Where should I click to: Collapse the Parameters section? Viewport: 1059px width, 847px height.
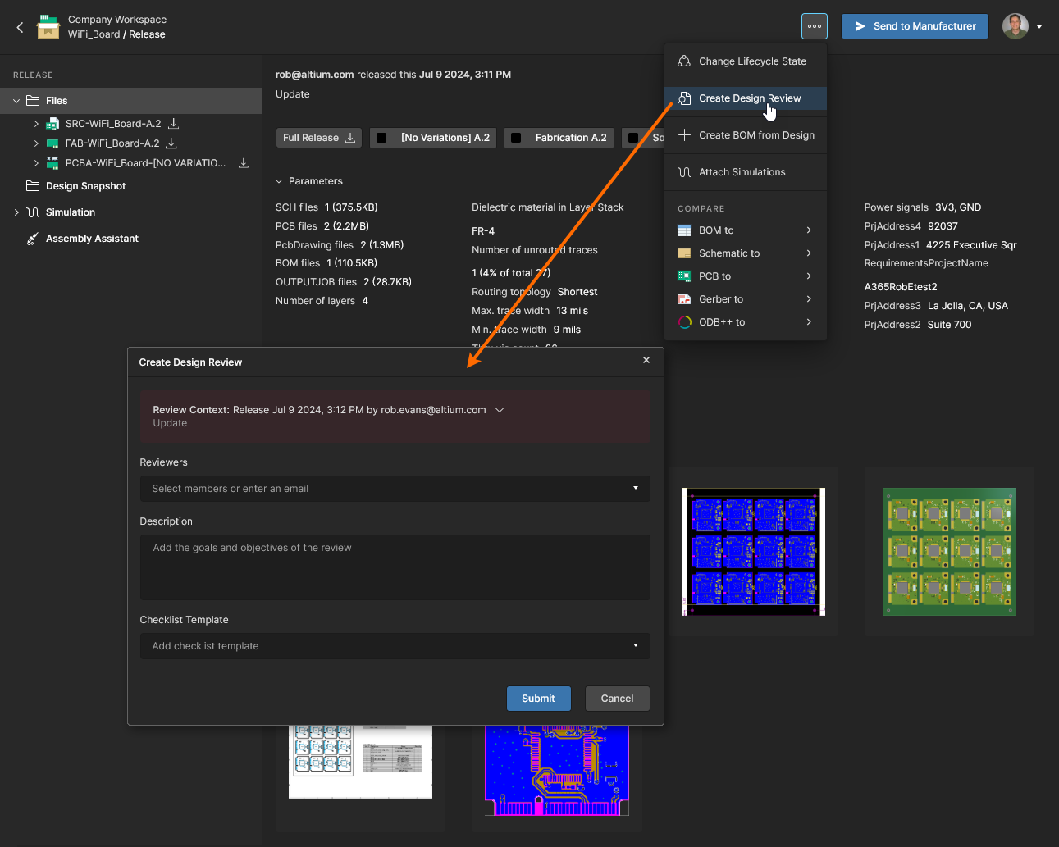(279, 181)
